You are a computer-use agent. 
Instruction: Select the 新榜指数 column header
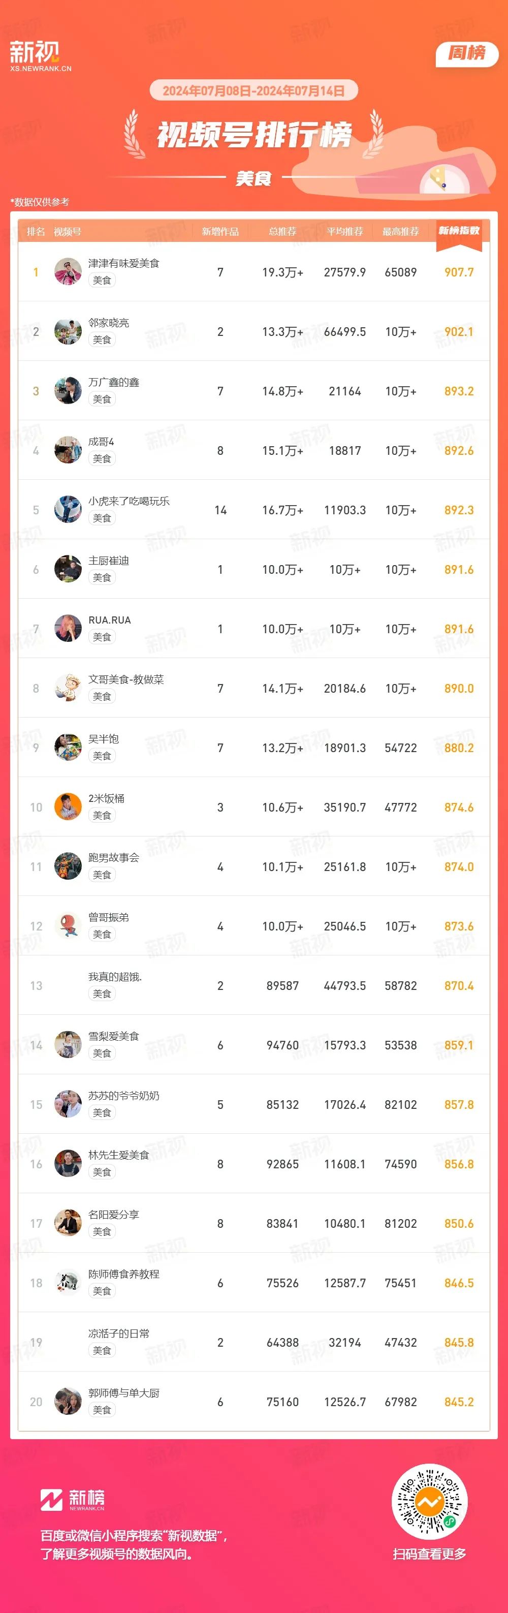tap(459, 231)
